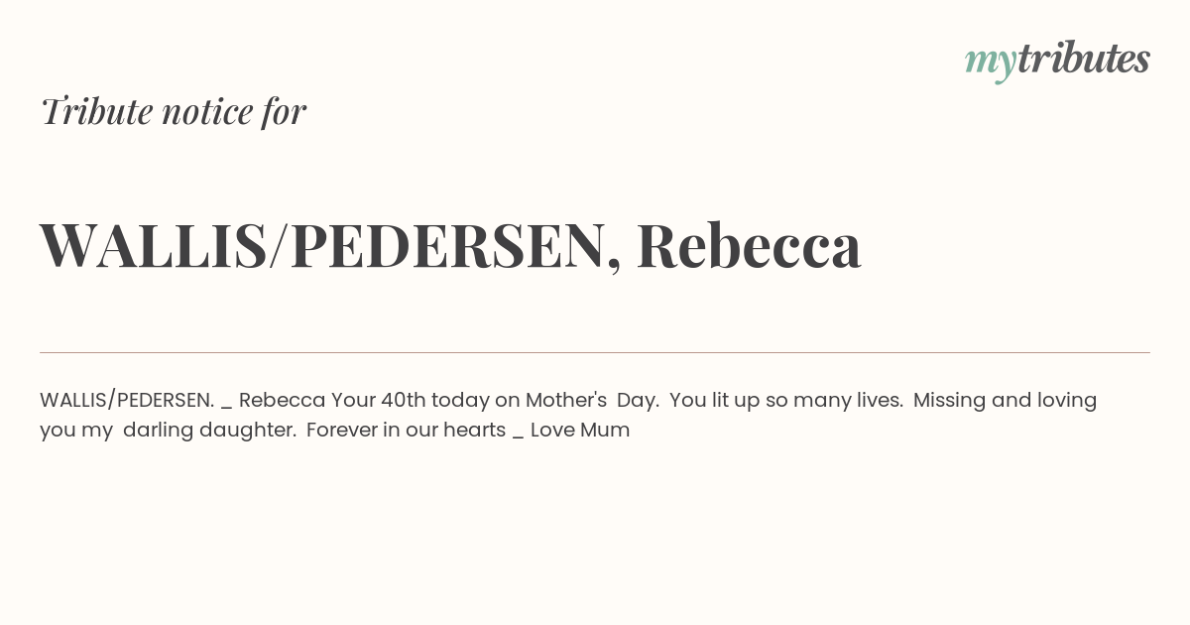The height and width of the screenshot is (625, 1190).
Task: Click the mytributes logo
Action: (x=1057, y=61)
